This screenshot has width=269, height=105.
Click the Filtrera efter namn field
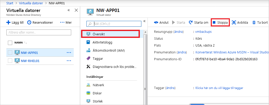pos(39,32)
